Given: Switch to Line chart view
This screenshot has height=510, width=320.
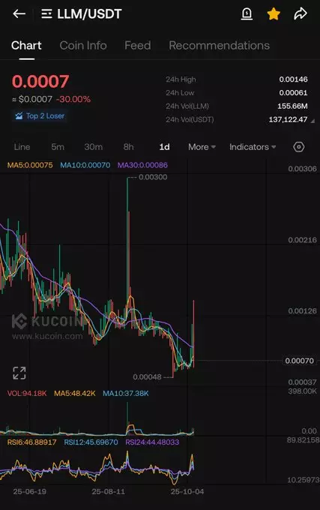Looking at the screenshot, I should [x=22, y=147].
